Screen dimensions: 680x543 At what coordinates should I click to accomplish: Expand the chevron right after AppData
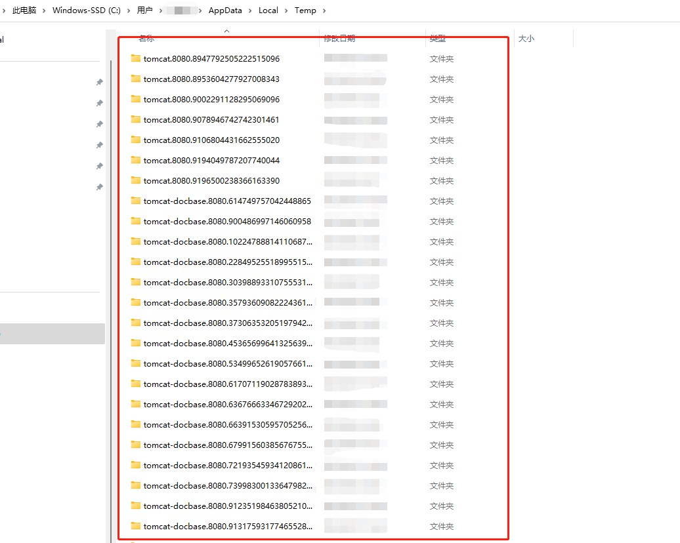pos(250,11)
